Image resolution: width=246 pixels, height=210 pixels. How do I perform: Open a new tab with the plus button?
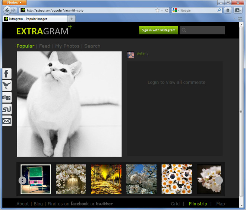72,19
